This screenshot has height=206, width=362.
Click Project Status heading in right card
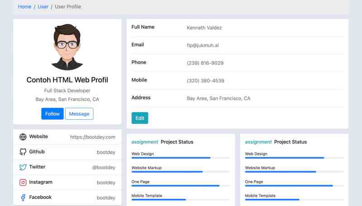click(x=291, y=142)
